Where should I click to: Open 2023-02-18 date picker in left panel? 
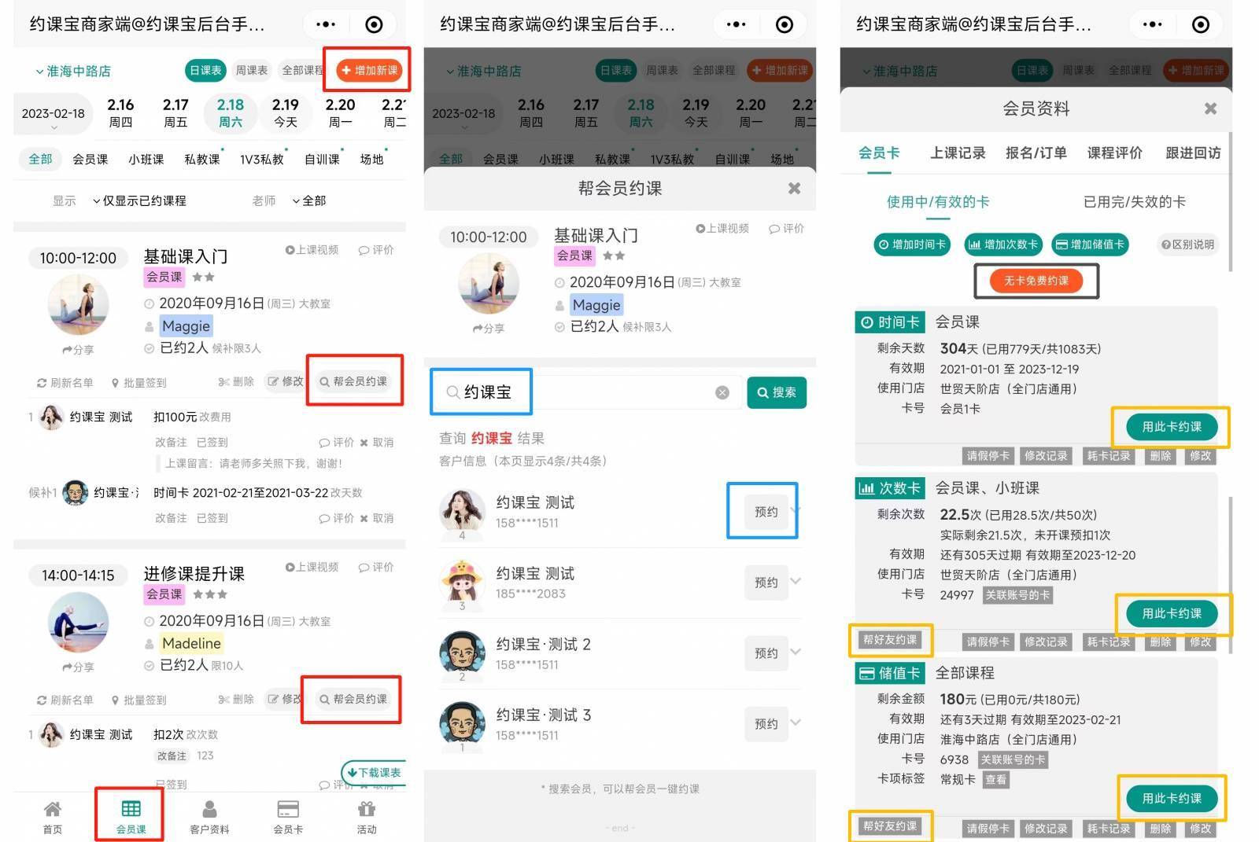click(54, 116)
